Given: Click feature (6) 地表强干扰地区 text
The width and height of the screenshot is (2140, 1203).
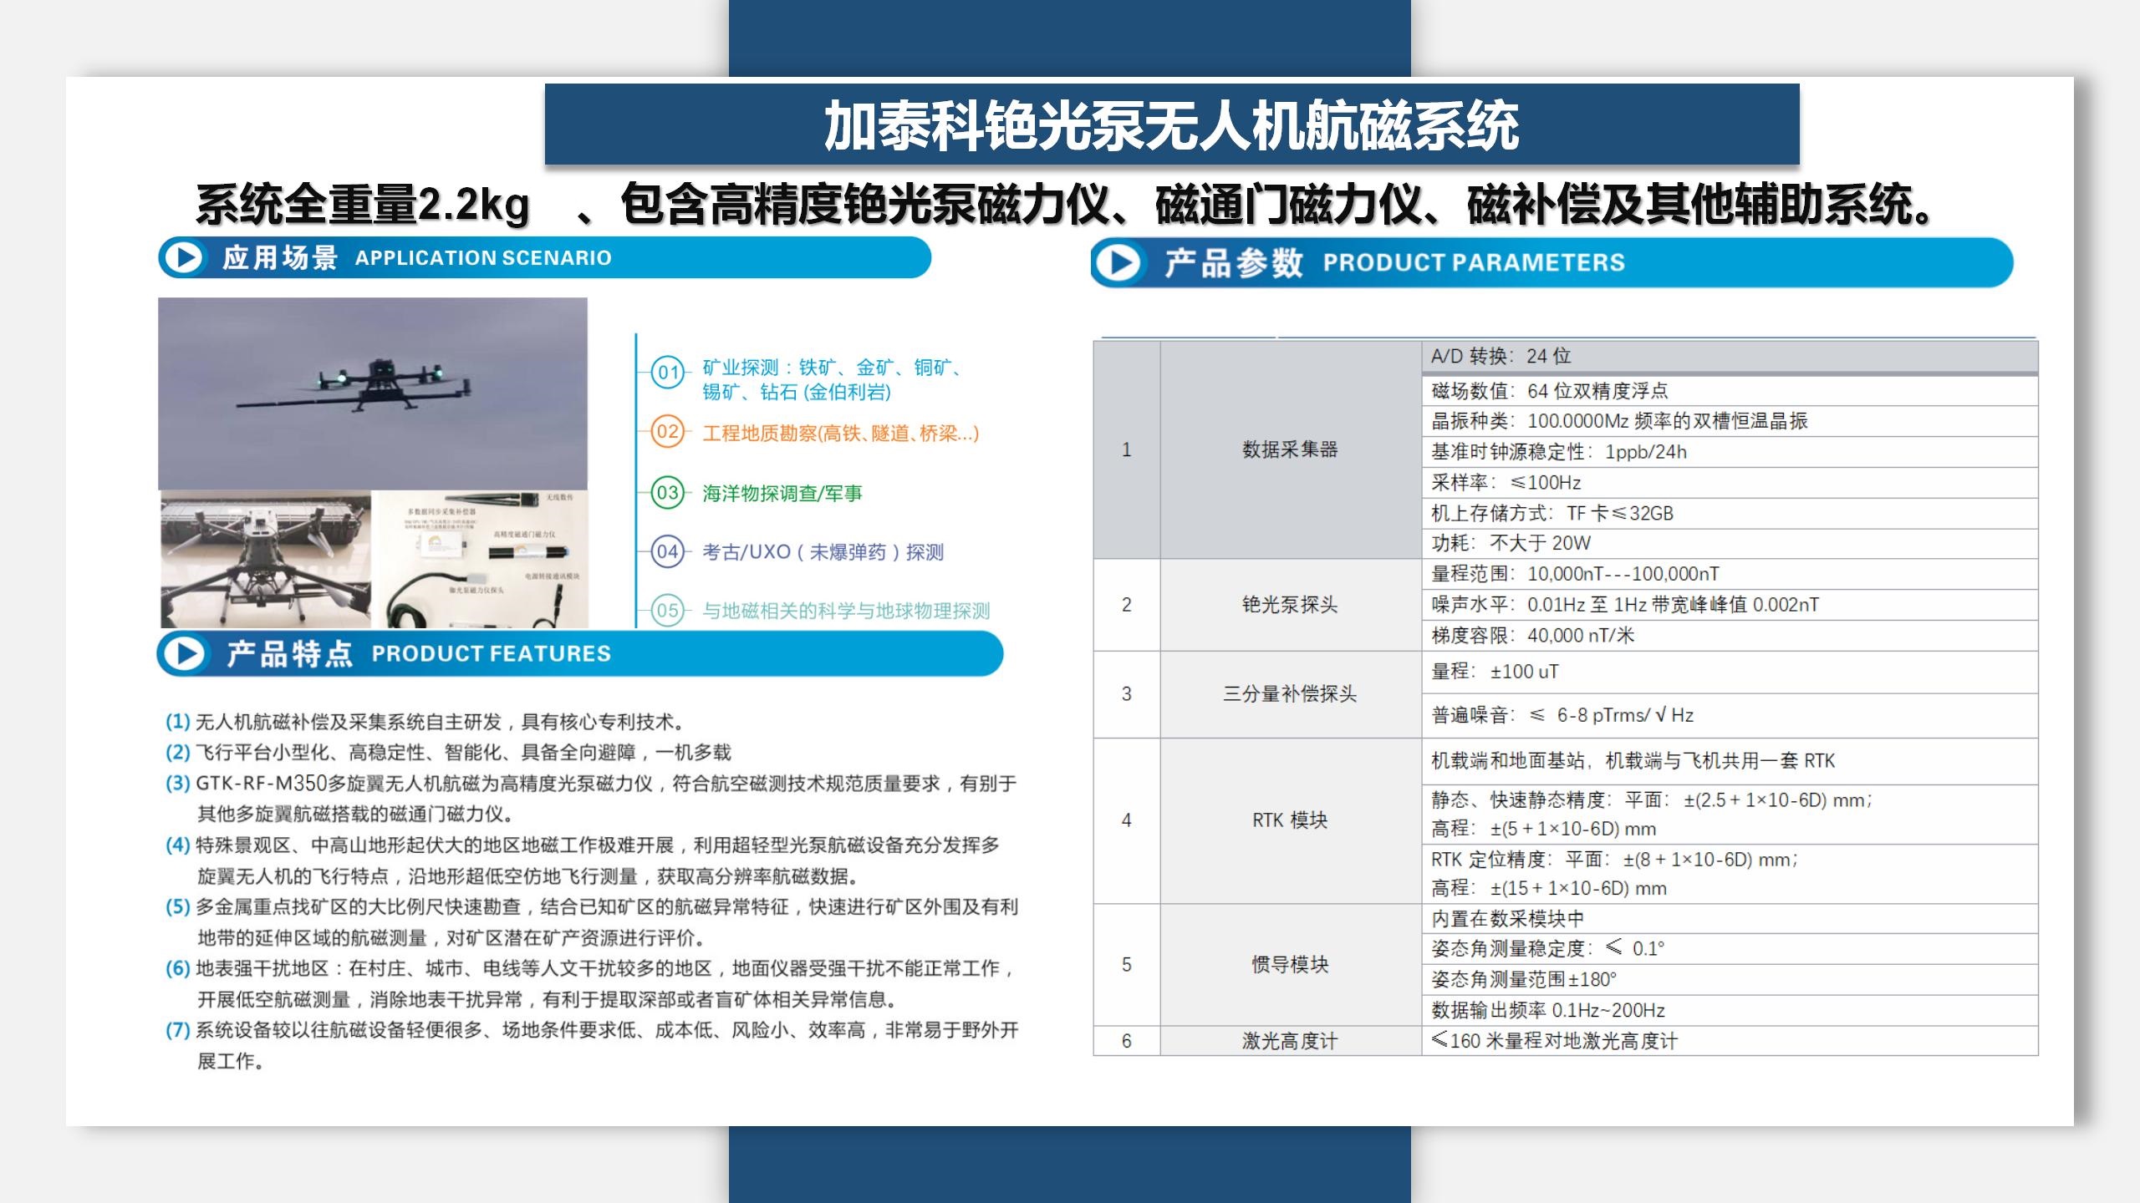Looking at the screenshot, I should click(592, 984).
